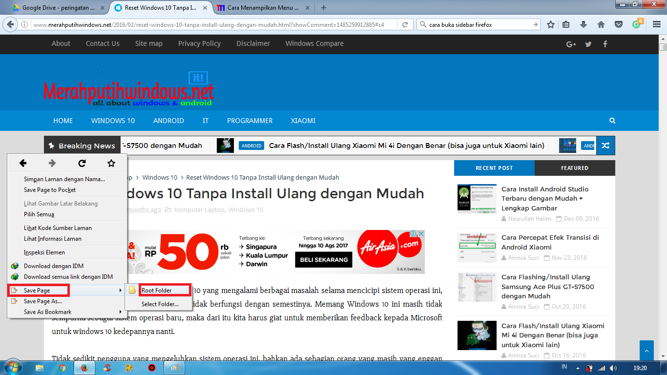
Task: Click the context menu bookmark star
Action: click(111, 163)
